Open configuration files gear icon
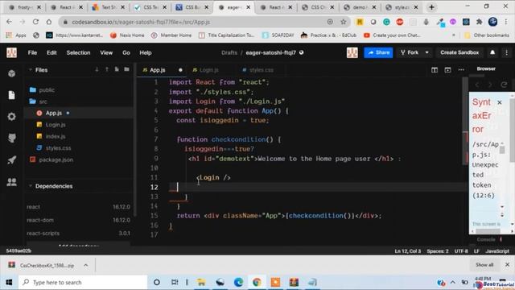 12,116
